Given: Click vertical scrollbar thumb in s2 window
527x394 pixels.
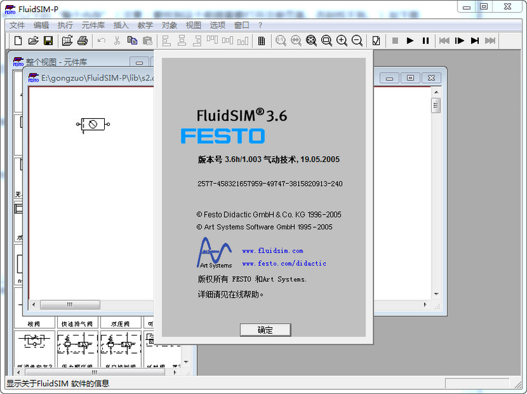Looking at the screenshot, I should tap(436, 105).
